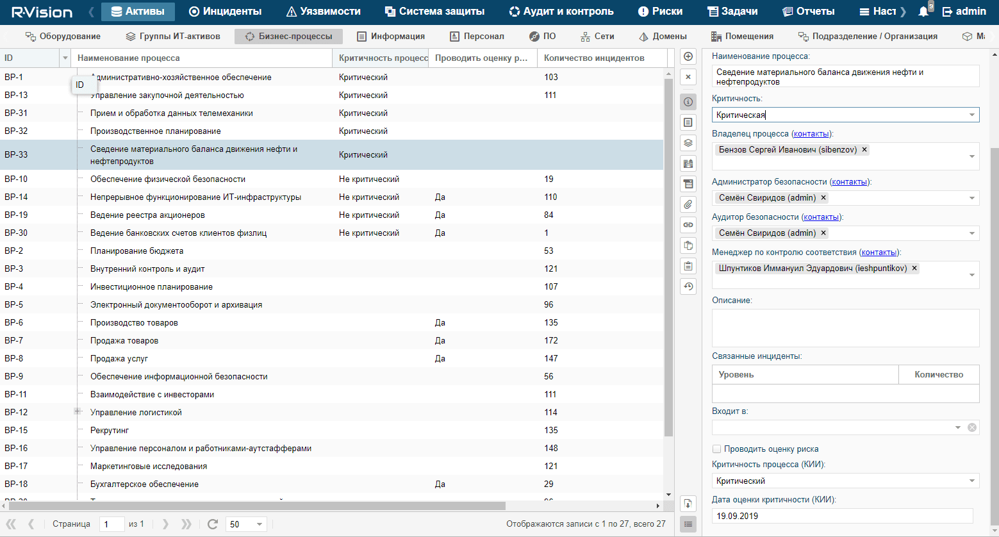Viewport: 999px width, 537px height.
Task: Go to the next page arrow
Action: click(x=165, y=524)
